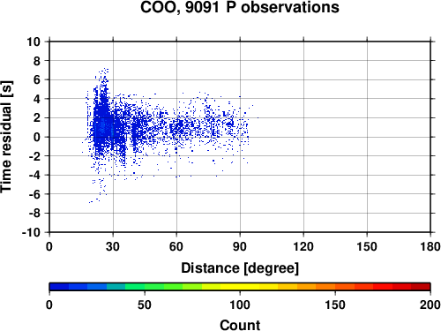Click the colorbar tick label '100'
Viewport: 441px width, 331px height.
[x=240, y=305]
